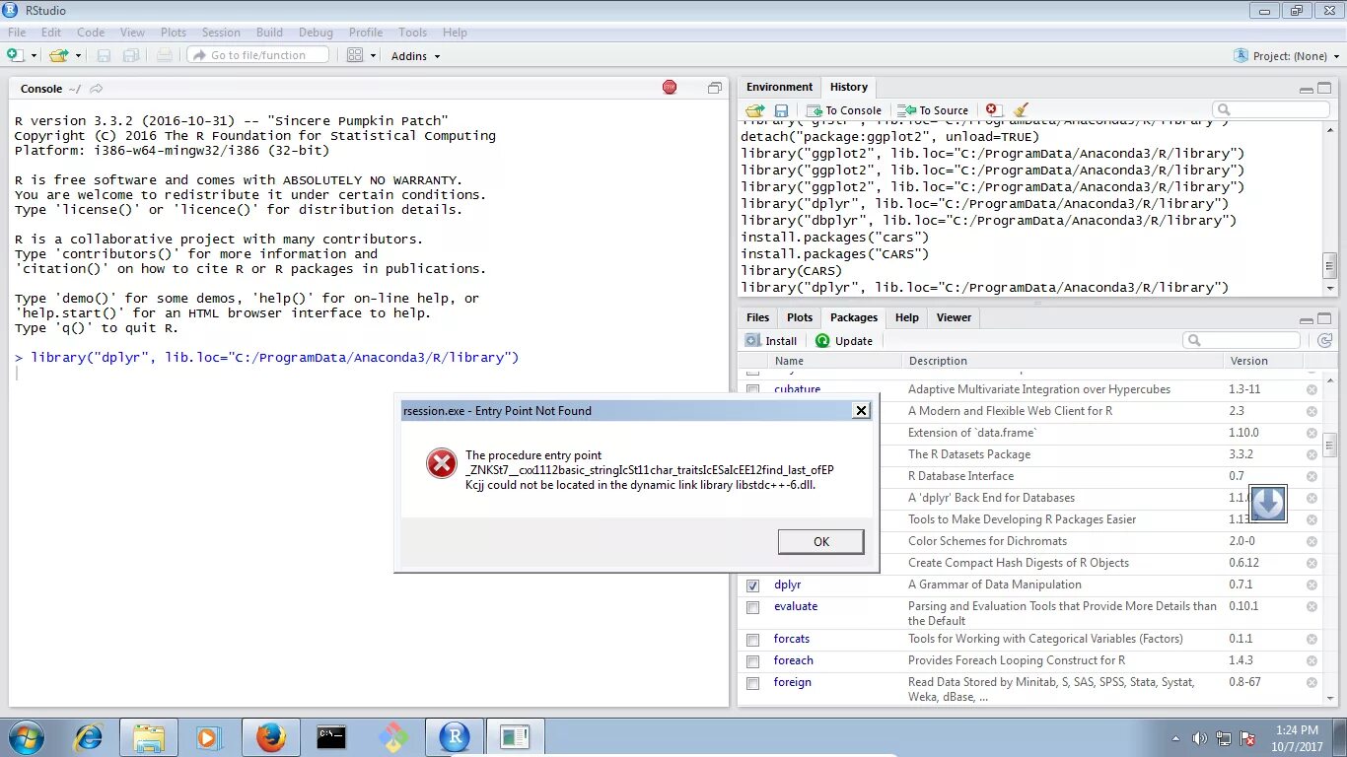The image size is (1347, 757).
Task: Open the Addins dropdown
Action: [415, 56]
